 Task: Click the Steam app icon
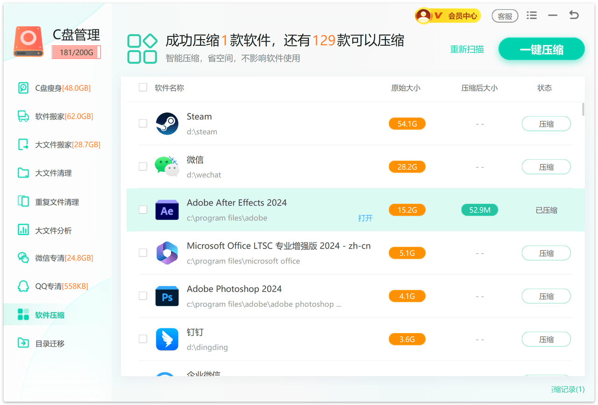click(167, 124)
